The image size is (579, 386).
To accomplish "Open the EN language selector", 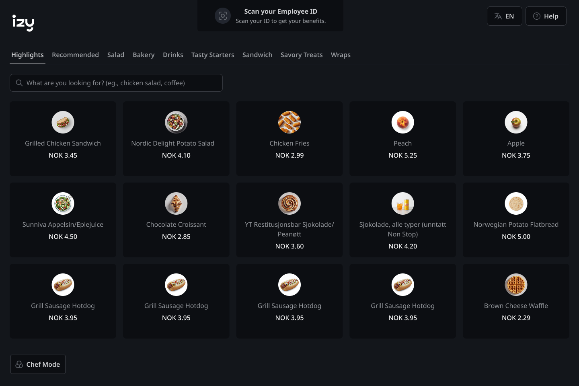I will 504,16.
